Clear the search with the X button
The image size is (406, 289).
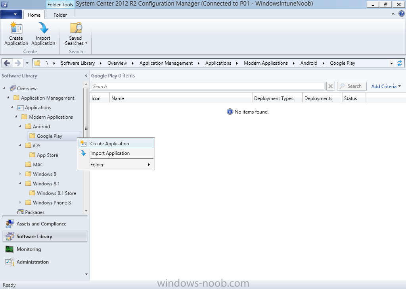tap(331, 86)
